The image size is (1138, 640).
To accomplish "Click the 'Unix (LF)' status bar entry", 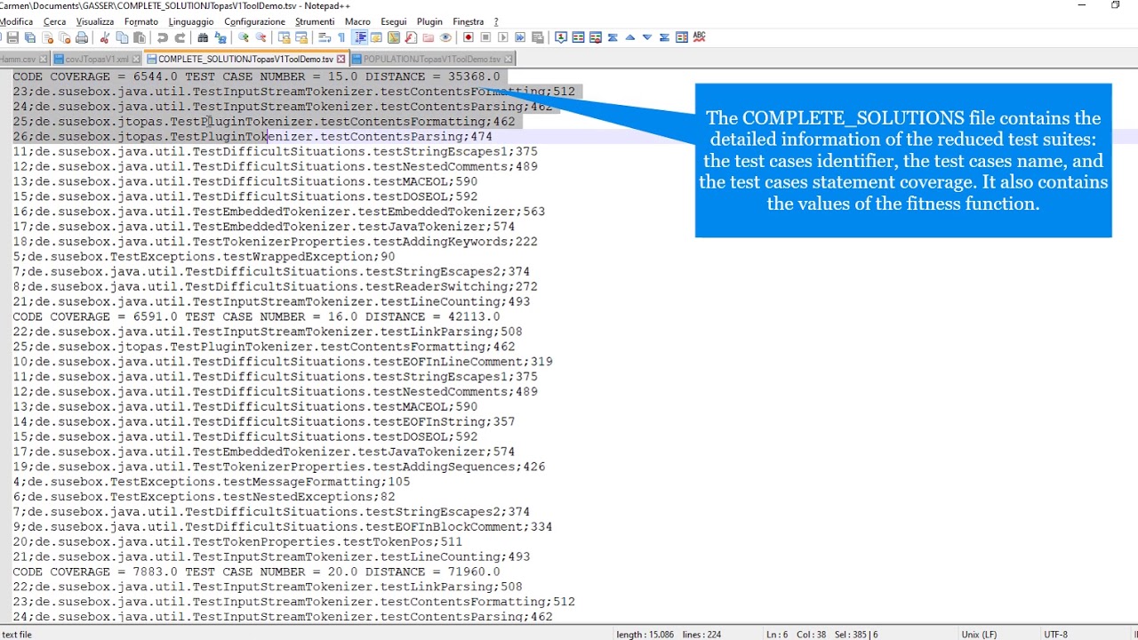I will coord(979,634).
